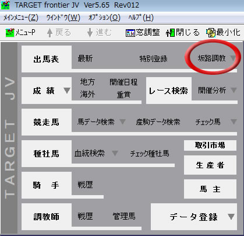Open 戦歴 next to 調教師
Viewport: 244px width, 236px height.
point(85,216)
